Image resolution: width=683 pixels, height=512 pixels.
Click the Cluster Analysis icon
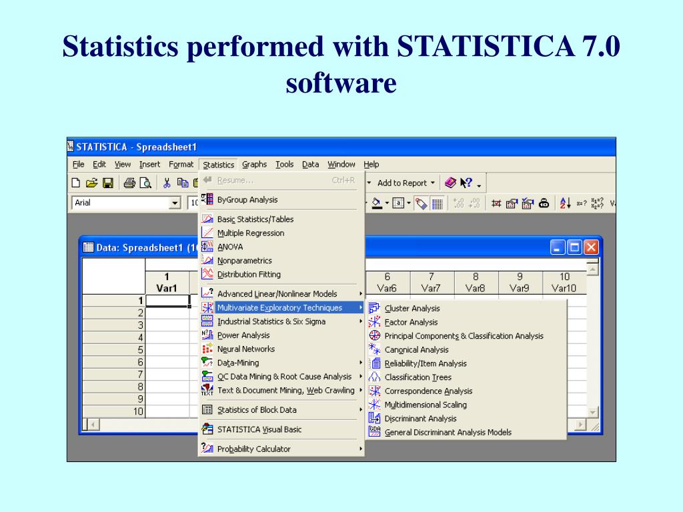pyautogui.click(x=374, y=308)
